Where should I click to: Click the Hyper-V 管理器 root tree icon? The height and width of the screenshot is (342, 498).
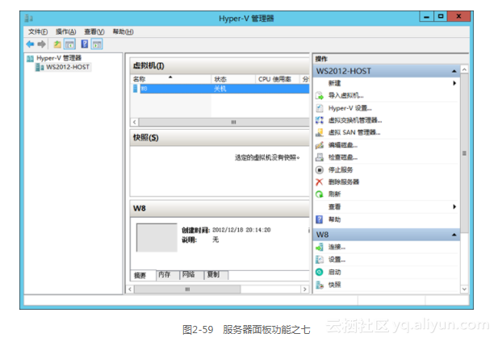coord(30,58)
